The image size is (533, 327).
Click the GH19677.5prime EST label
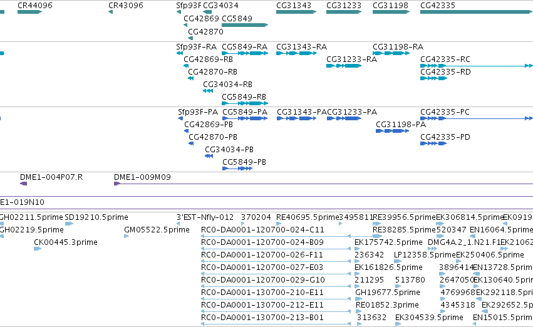(x=388, y=293)
